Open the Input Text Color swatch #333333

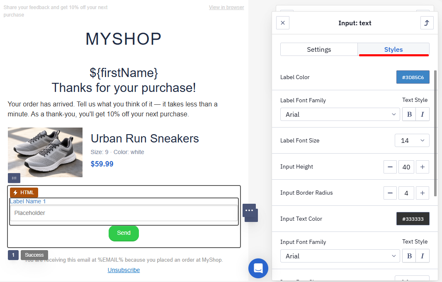click(x=413, y=219)
